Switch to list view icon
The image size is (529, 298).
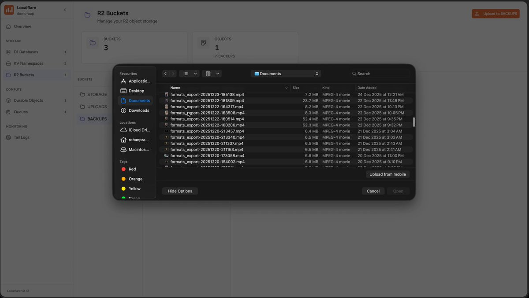point(186,74)
